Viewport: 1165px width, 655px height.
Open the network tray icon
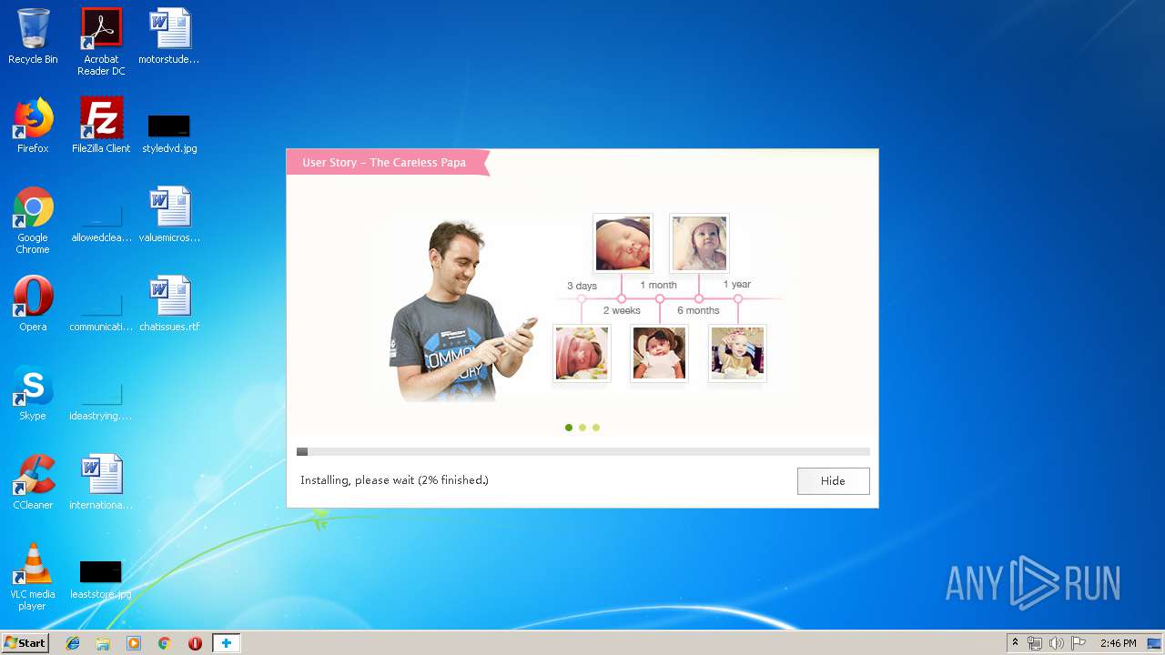coord(1035,643)
